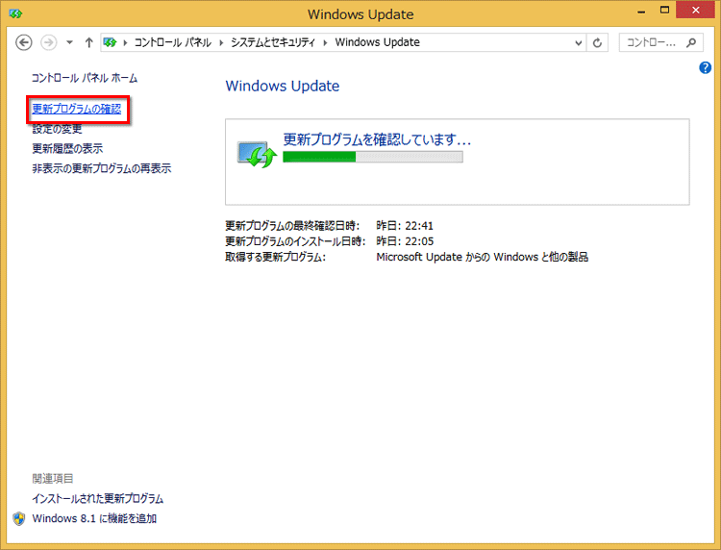Screen dimensions: 721x550
Task: Show 更新履歴の表示 update history
Action: pyautogui.click(x=67, y=149)
